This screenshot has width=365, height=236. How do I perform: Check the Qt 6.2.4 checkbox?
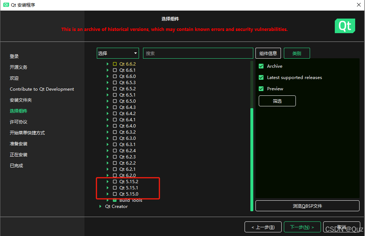tap(115, 151)
